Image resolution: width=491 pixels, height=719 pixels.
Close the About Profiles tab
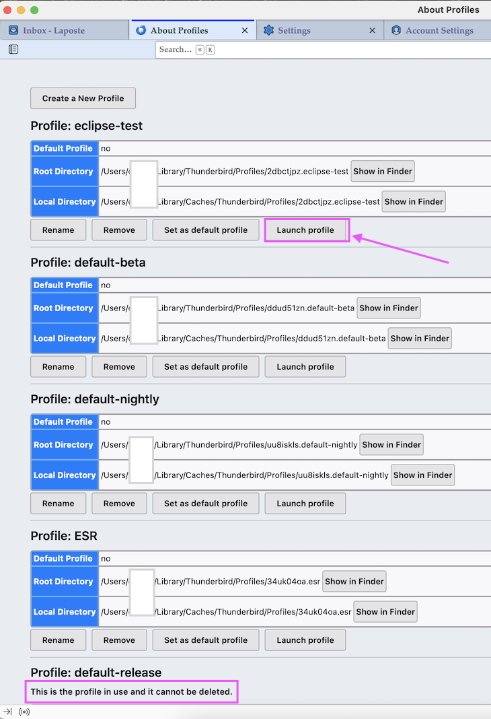pos(245,30)
